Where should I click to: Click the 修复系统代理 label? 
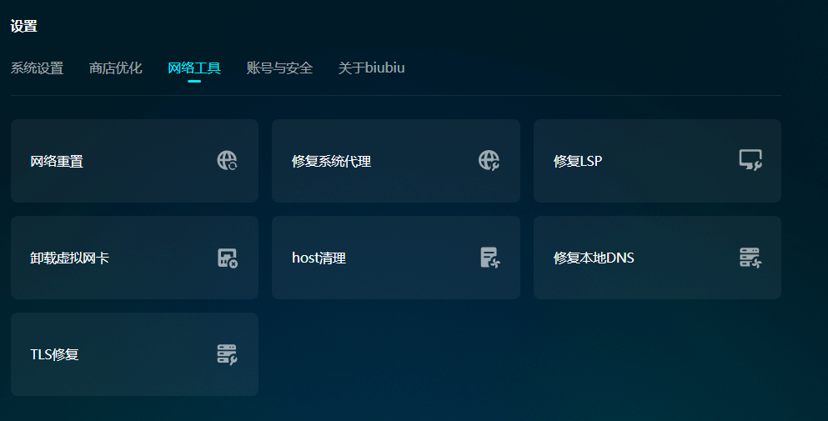[x=332, y=161]
